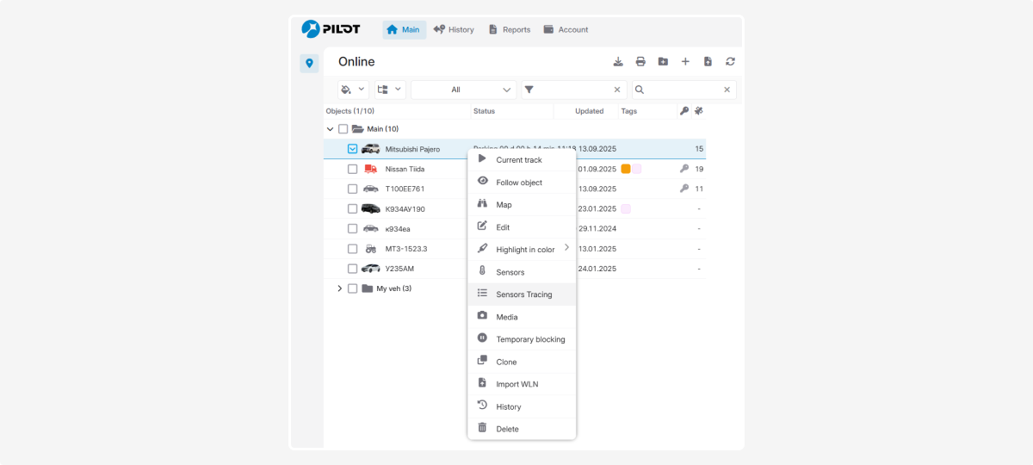Check the Nissan Tiida checkbox
Viewport: 1033px width, 465px height.
tap(353, 169)
